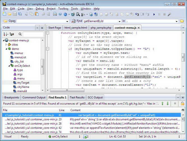The width and height of the screenshot is (187, 141).
Task: Click the debugger Go/Continue play icon
Action: (x=154, y=14)
